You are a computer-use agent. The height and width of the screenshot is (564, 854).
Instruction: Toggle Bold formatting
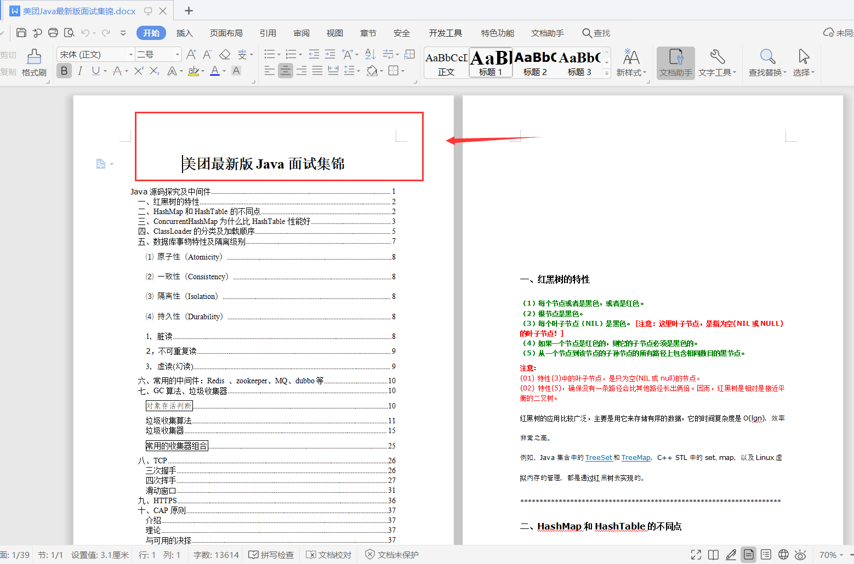coord(64,71)
